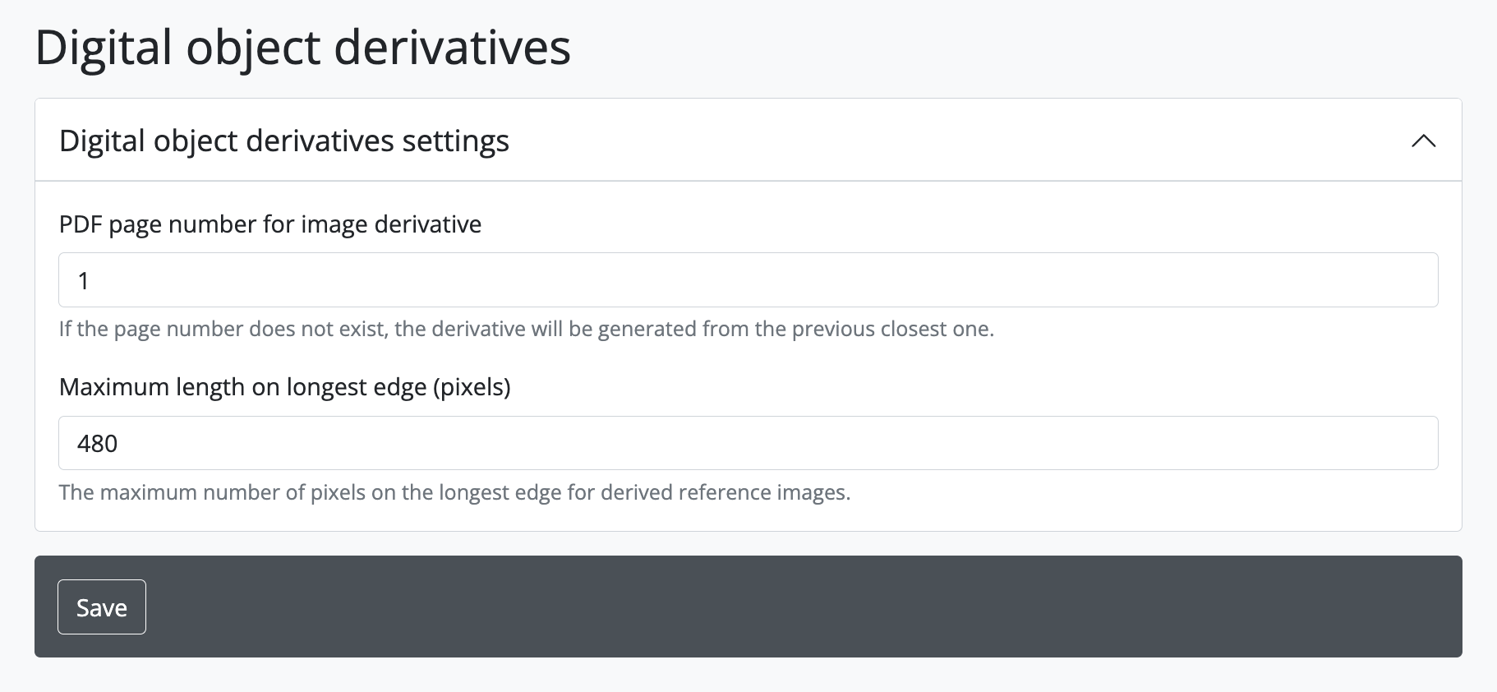1497x692 pixels.
Task: Focus the PDF page number input field
Action: pyautogui.click(x=748, y=280)
